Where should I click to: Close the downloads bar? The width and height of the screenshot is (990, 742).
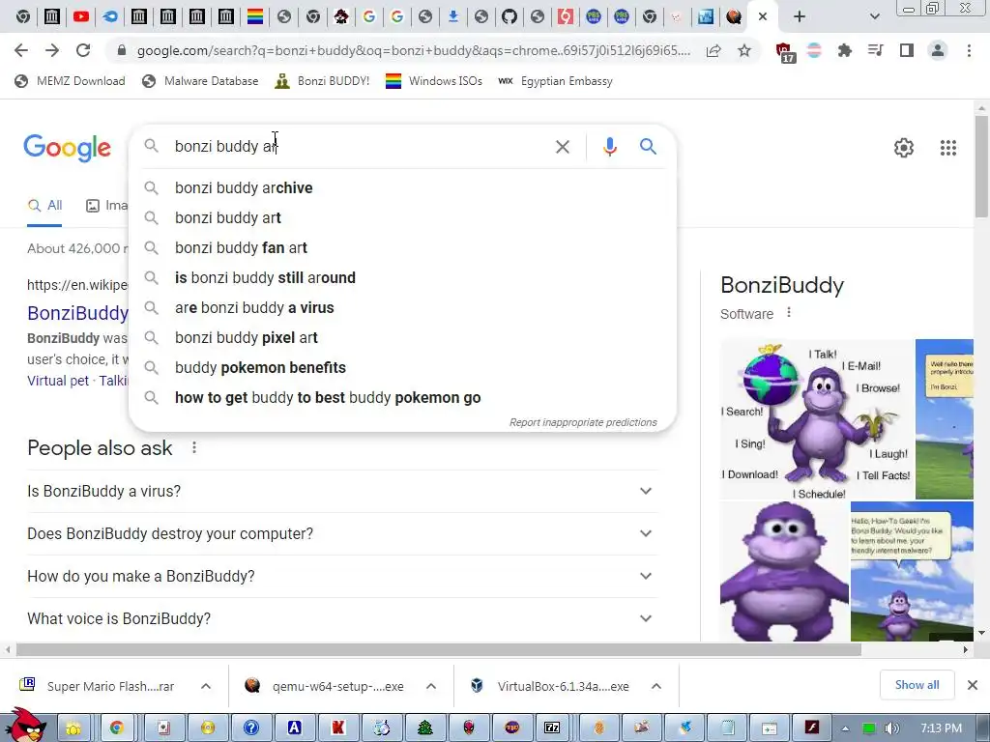pos(973,685)
